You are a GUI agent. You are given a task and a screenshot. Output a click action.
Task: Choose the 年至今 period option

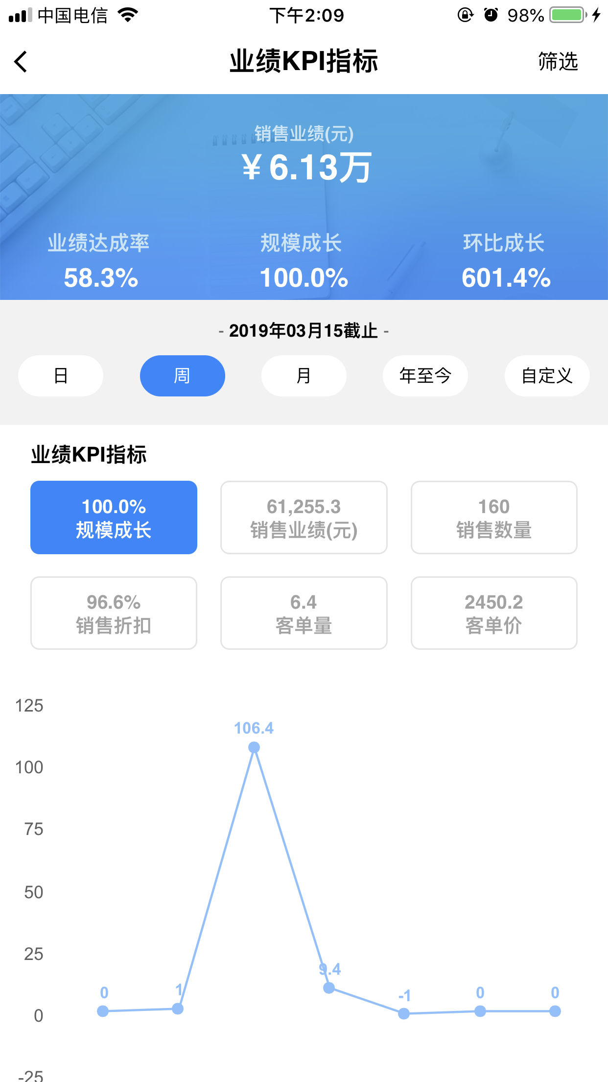click(x=425, y=376)
